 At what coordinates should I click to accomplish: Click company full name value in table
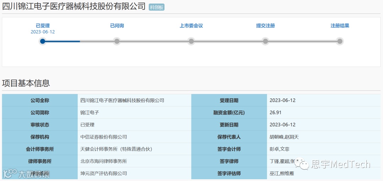(122, 100)
